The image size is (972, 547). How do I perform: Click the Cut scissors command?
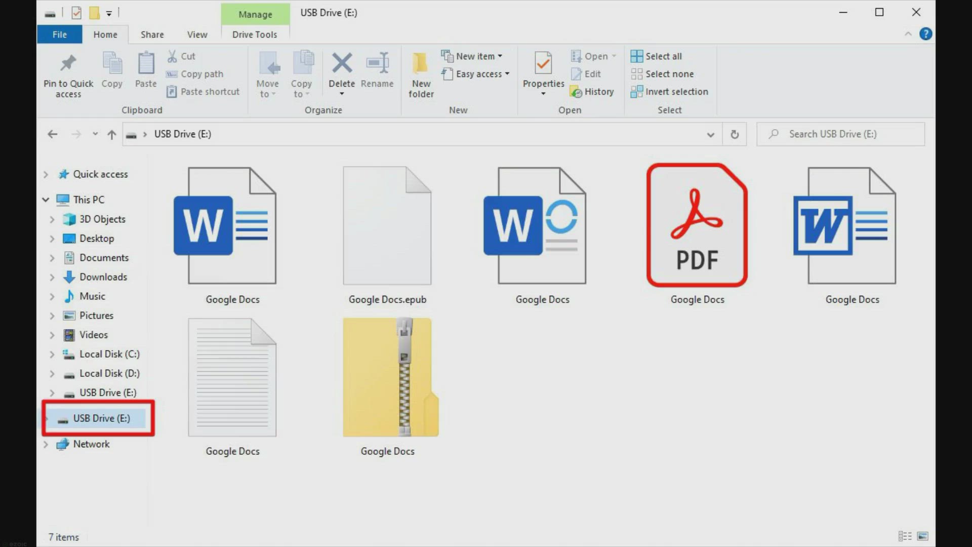[x=181, y=56]
